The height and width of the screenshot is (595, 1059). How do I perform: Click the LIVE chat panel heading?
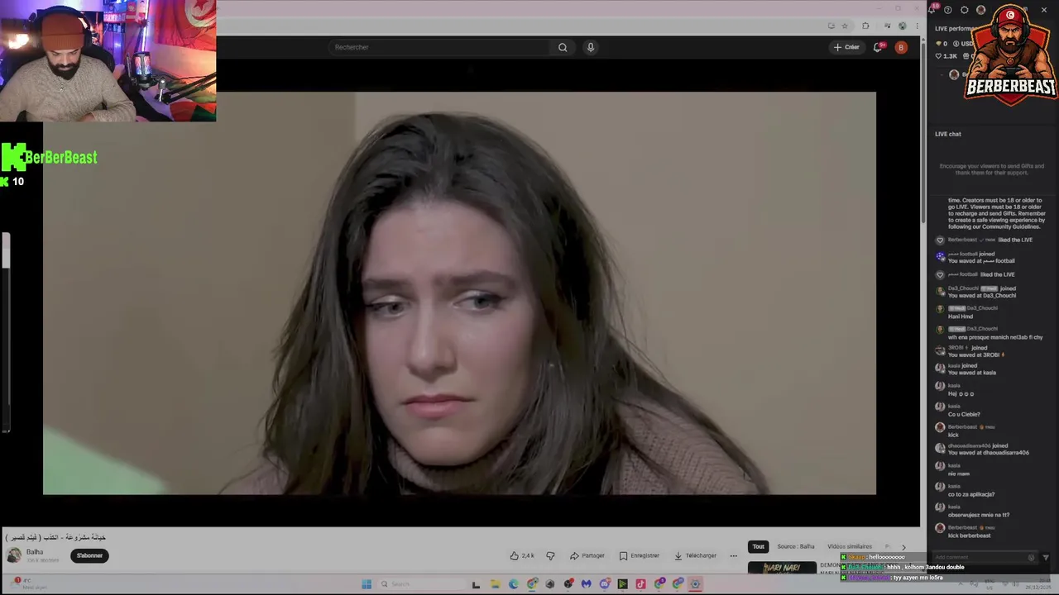coord(948,134)
